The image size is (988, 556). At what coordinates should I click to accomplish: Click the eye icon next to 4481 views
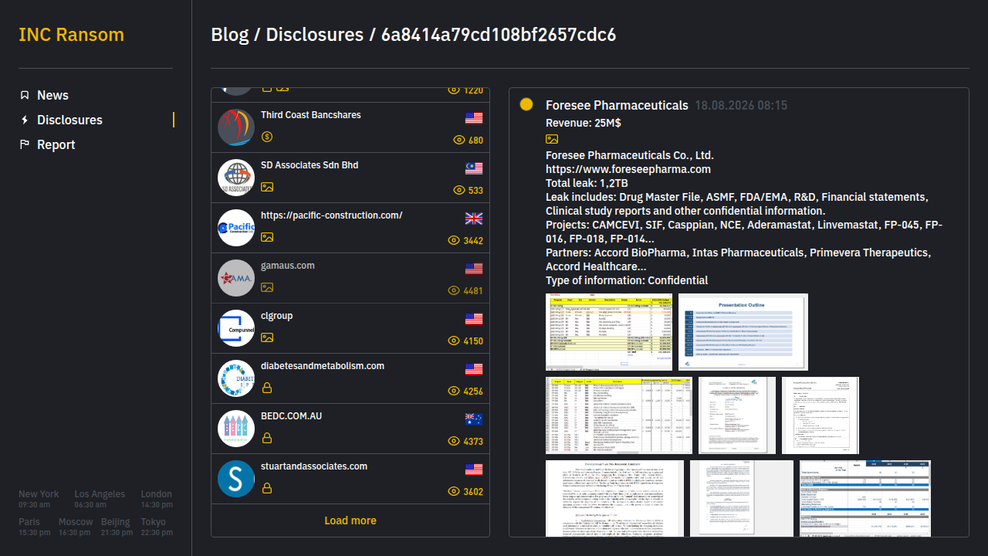tap(454, 291)
